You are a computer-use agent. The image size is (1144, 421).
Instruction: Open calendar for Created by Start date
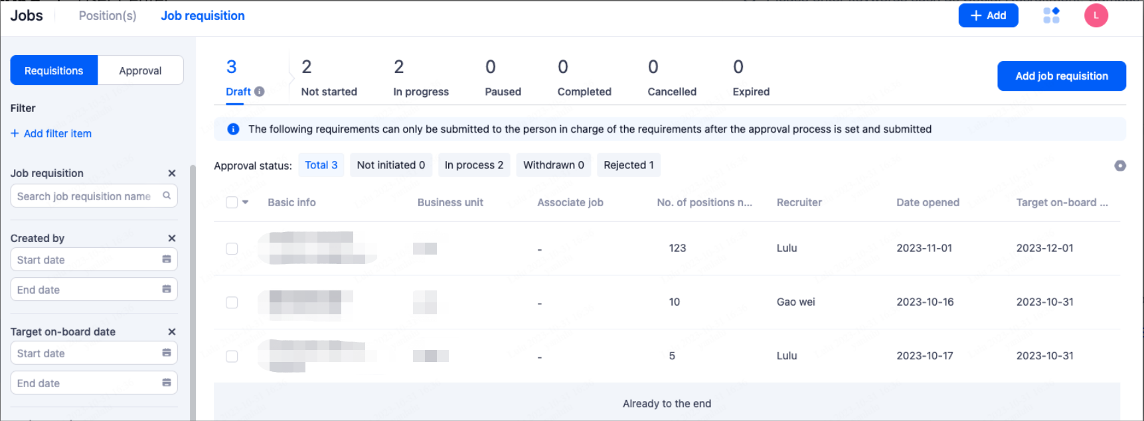[x=167, y=259]
